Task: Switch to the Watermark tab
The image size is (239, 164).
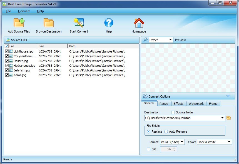Action: 196,103
